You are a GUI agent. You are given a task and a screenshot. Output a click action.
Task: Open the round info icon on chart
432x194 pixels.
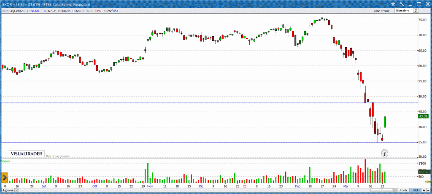[x=385, y=154]
